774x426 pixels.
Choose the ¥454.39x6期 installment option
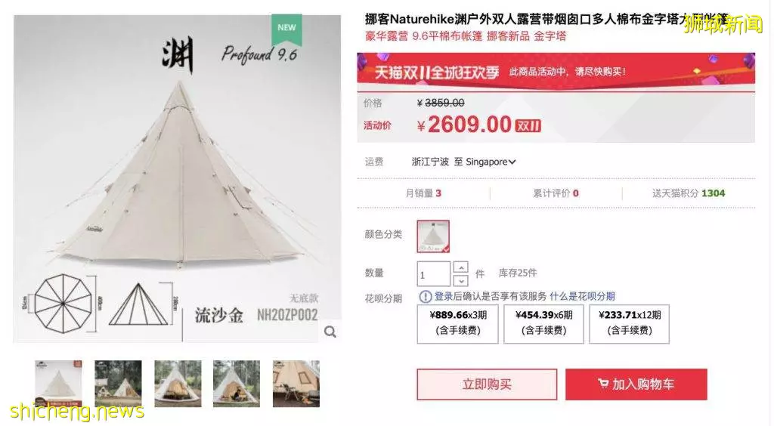[x=543, y=323]
